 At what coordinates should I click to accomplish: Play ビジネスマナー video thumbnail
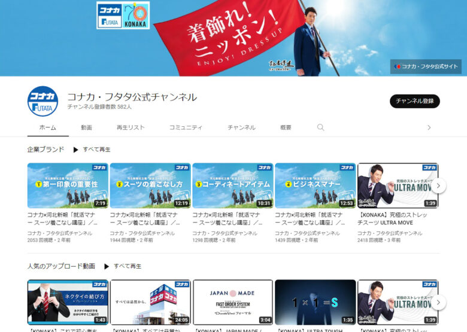[x=315, y=185]
